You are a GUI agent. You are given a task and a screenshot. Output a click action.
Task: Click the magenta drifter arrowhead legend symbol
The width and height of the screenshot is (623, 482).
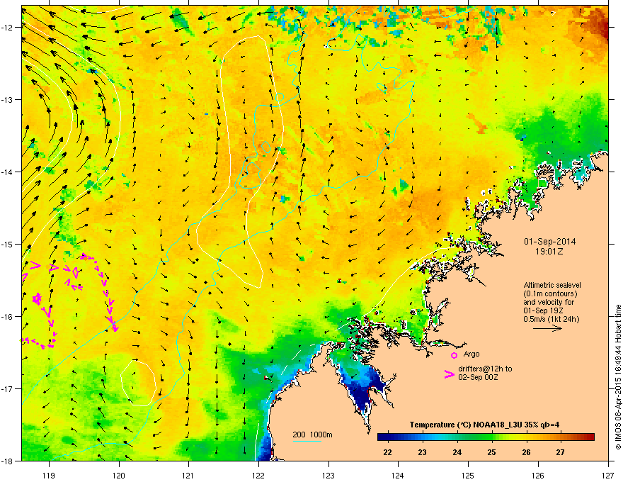(x=450, y=374)
